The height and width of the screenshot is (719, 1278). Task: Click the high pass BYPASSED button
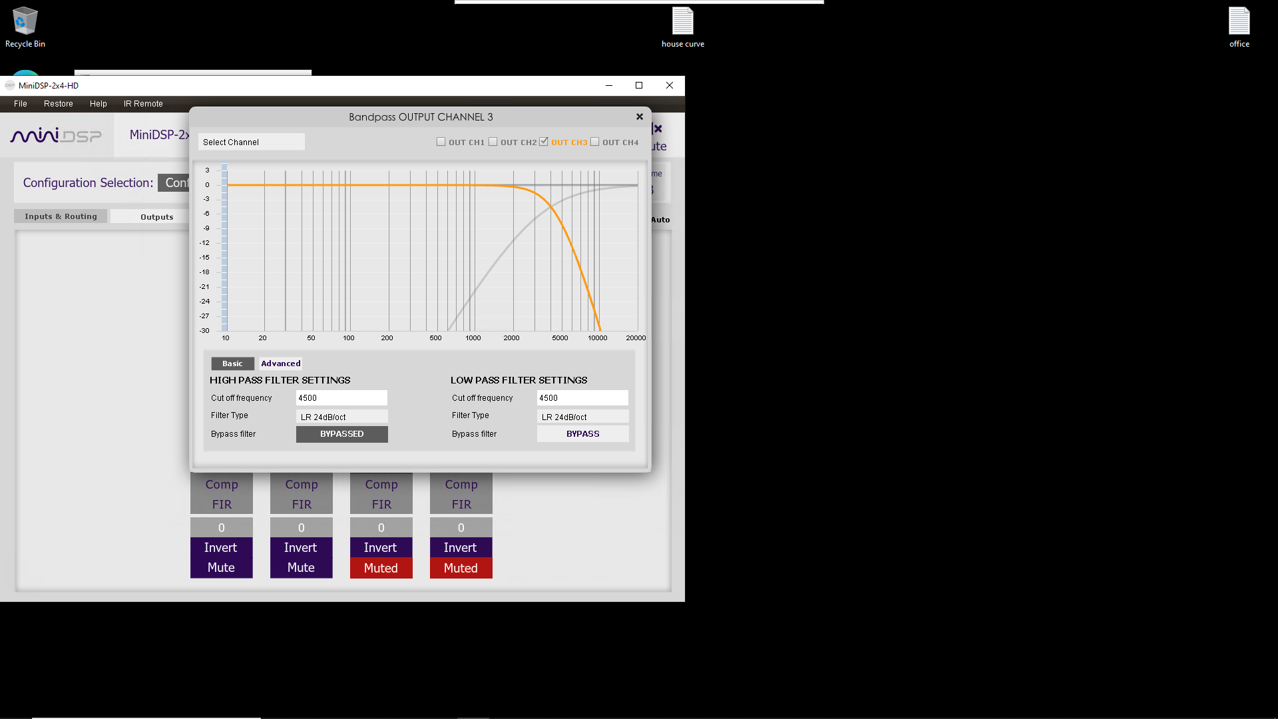pyautogui.click(x=341, y=434)
